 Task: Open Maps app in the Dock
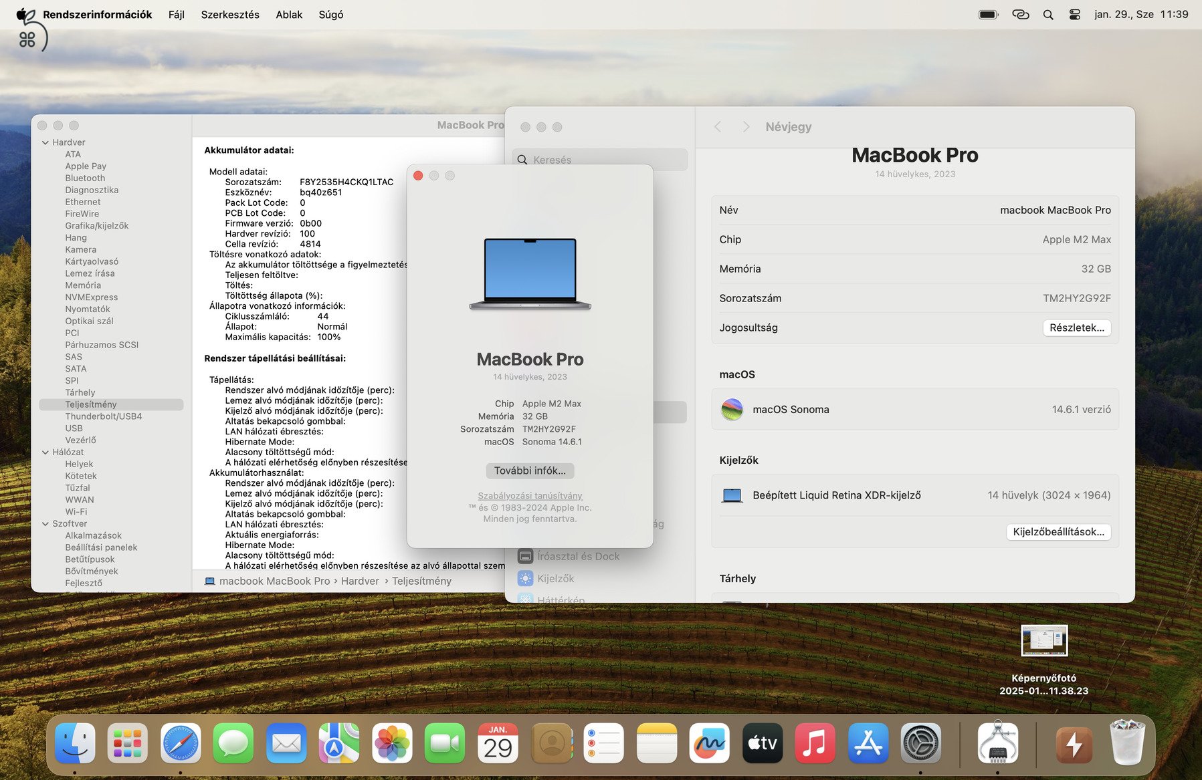(339, 743)
